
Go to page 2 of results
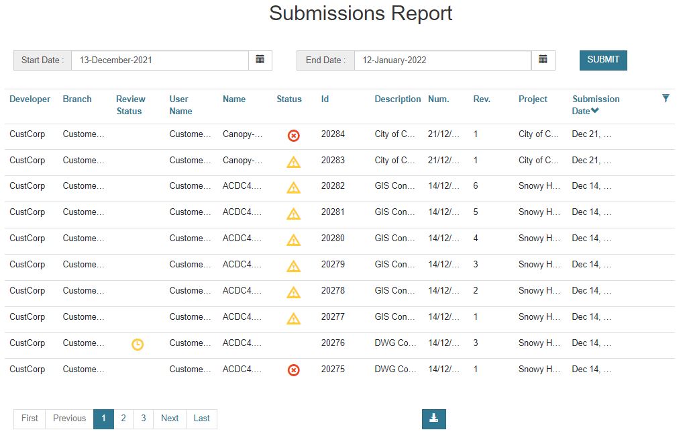[123, 419]
